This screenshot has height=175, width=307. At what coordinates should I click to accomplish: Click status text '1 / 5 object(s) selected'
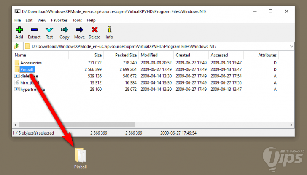pos(33,133)
